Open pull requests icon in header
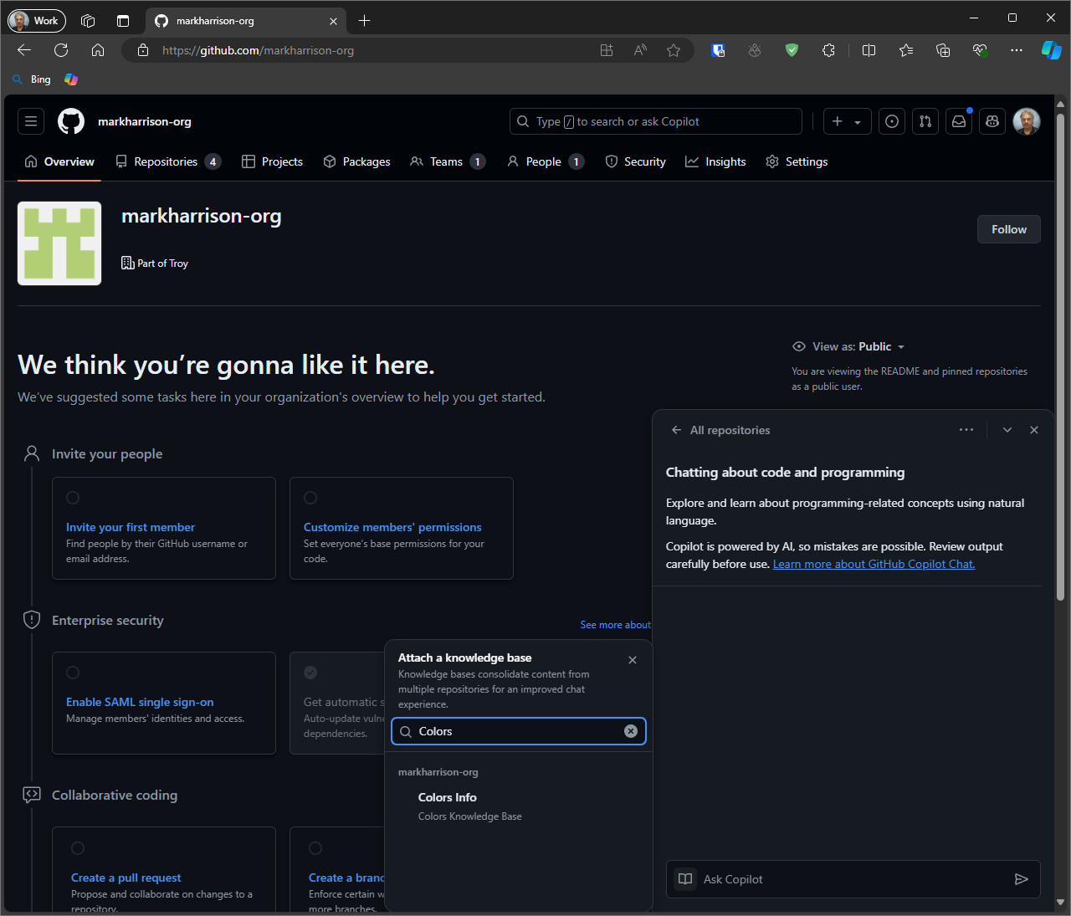1071x916 pixels. [x=925, y=121]
